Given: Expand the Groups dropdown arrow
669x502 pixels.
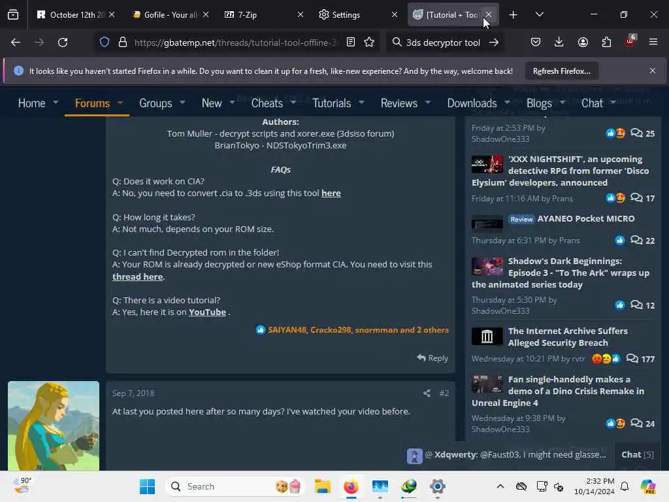Looking at the screenshot, I should 183,103.
